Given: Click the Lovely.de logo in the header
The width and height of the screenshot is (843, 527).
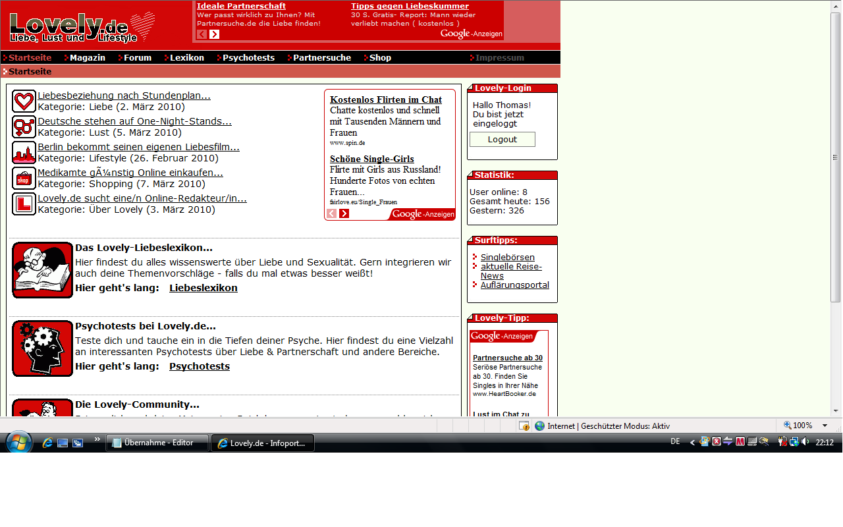Looking at the screenshot, I should 82,28.
